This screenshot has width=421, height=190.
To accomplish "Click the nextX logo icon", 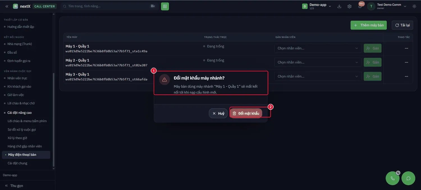I will [x=15, y=6].
